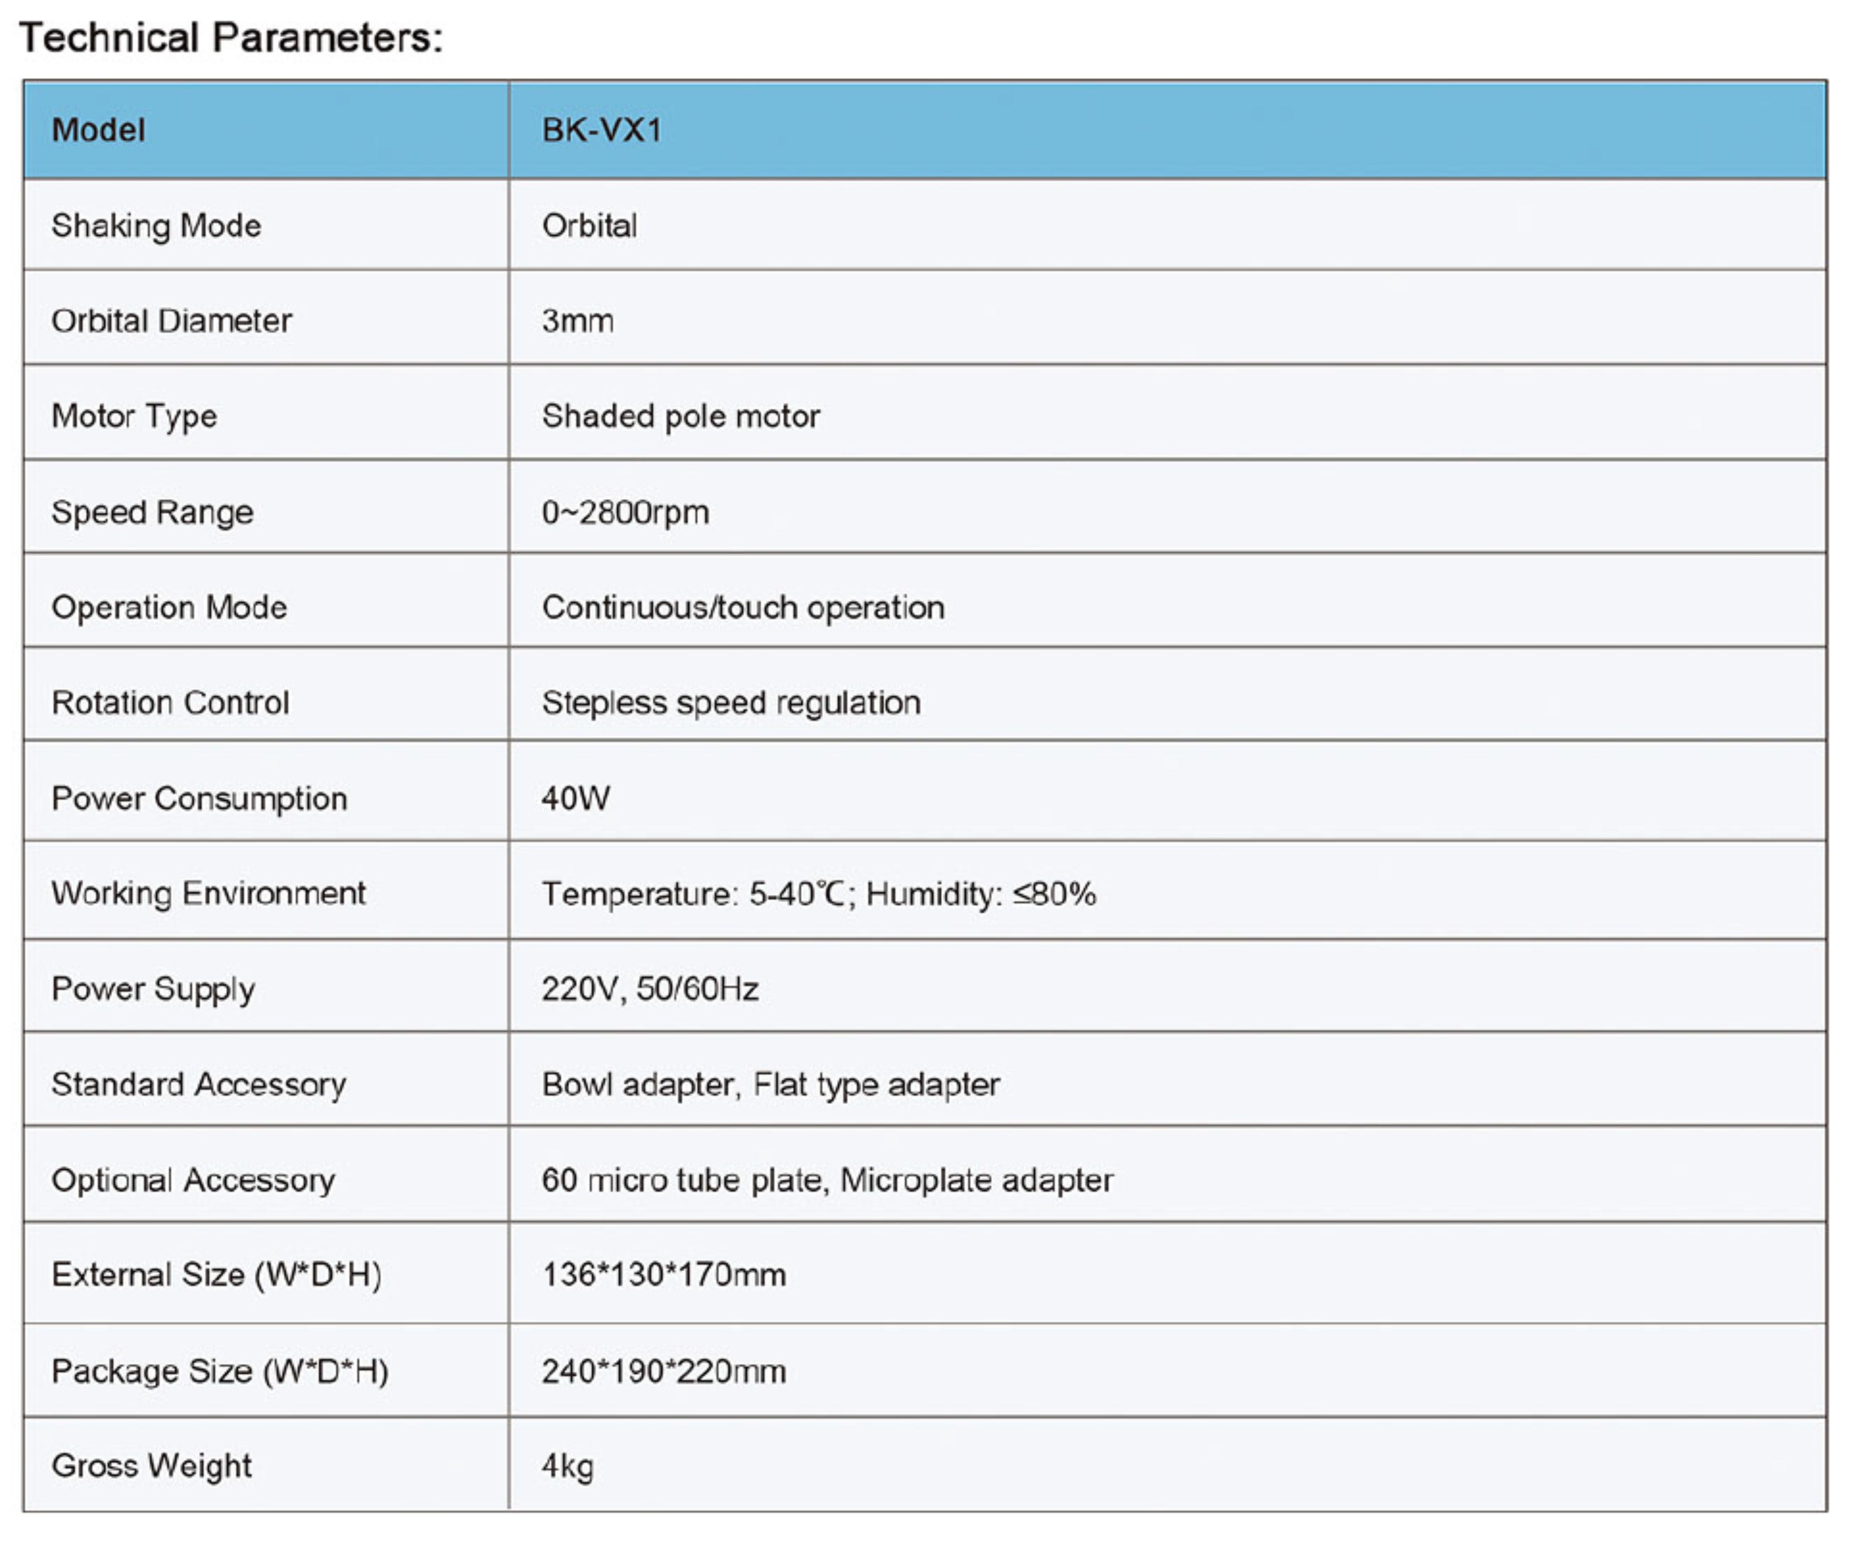Click the 136*130*170mm external size
The width and height of the screenshot is (1862, 1553).
coord(663,1274)
